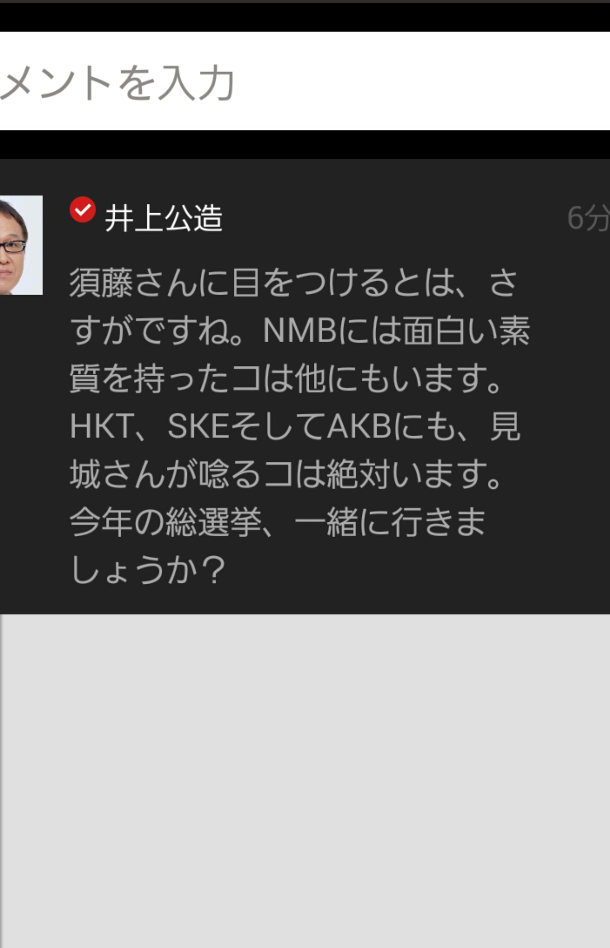Image resolution: width=610 pixels, height=948 pixels.
Task: Open 井上公造's profile via username
Action: coord(164,218)
